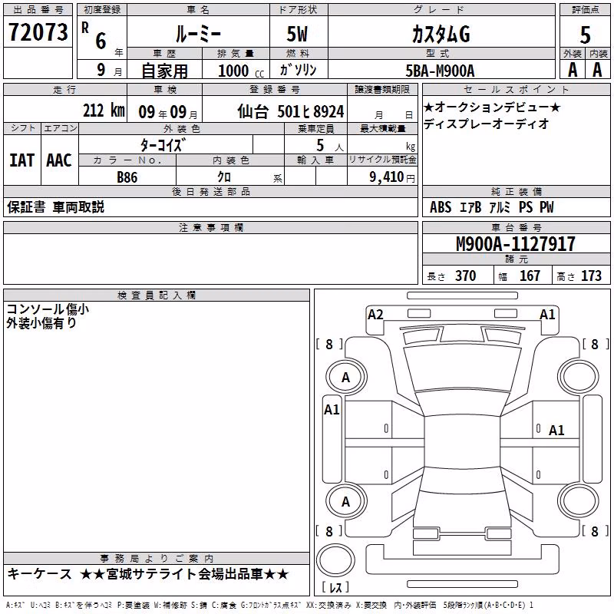Click the front wheel circle marked A
614x614 pixels.
346,377
